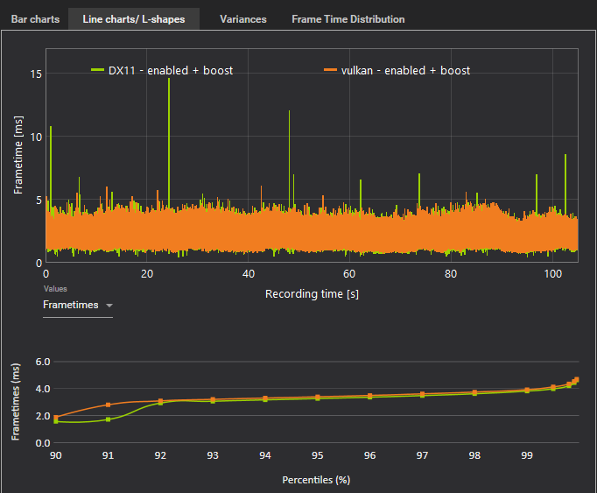597x493 pixels.
Task: Click the Recording time [s] axis label
Action: [x=312, y=294]
